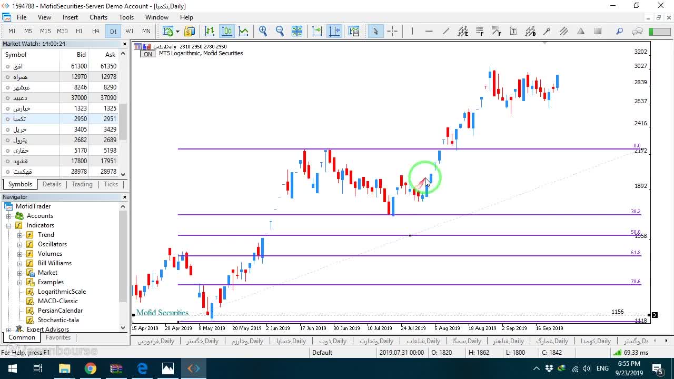Toggle chart auto scroll to latest bar
674x379 pixels.
[317, 31]
